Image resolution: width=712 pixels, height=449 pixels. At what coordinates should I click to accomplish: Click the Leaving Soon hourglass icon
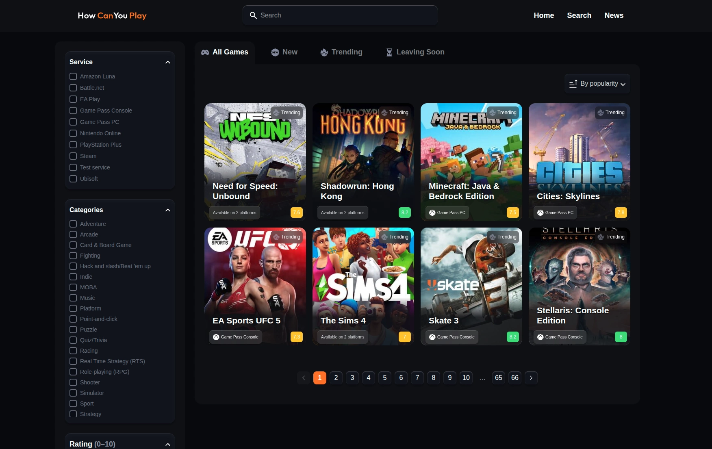389,52
